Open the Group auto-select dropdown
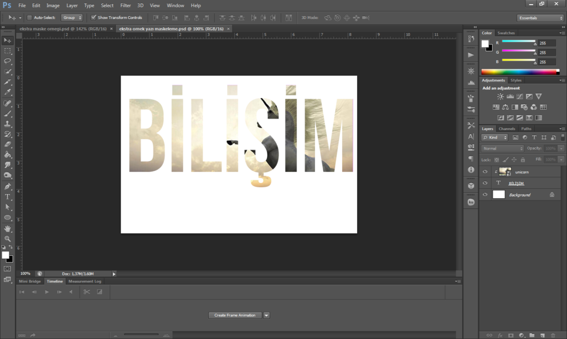567x339 pixels. [71, 18]
